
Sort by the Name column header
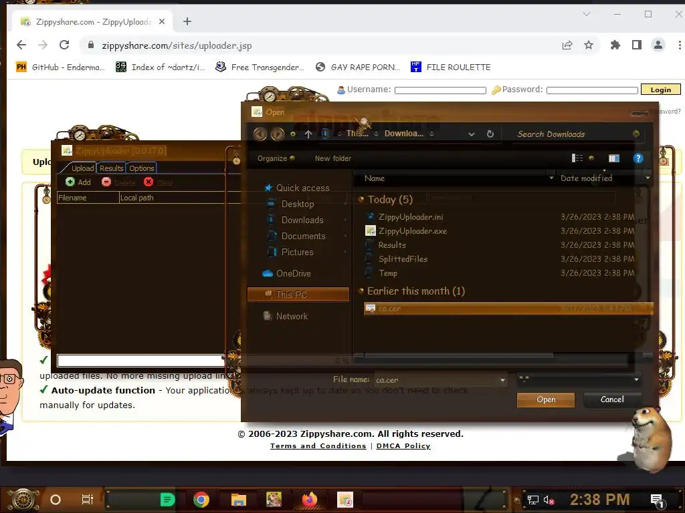375,178
